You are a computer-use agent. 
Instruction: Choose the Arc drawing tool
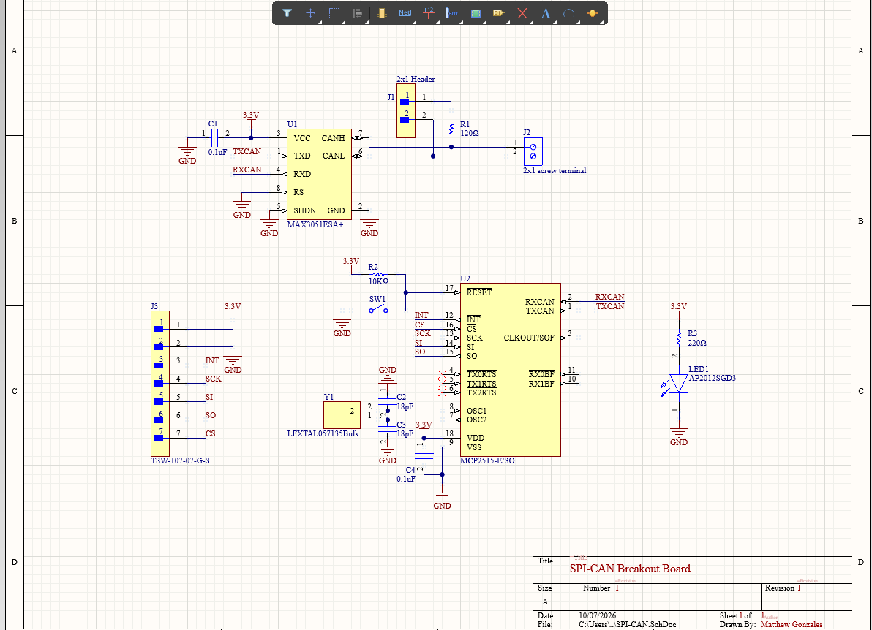point(569,12)
